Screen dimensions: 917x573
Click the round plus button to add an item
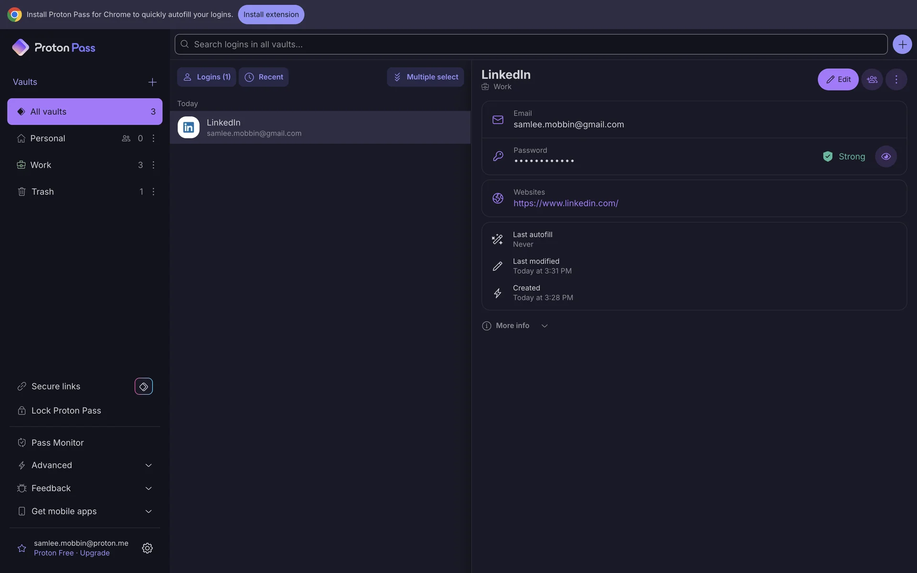[902, 44]
